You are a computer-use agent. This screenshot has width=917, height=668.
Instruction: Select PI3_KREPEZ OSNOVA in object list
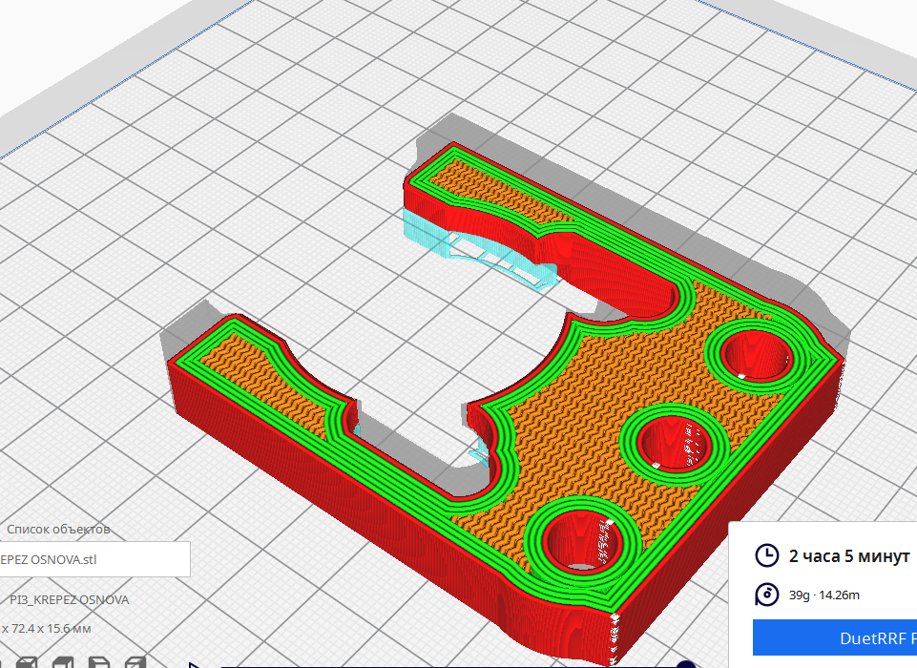[x=69, y=600]
